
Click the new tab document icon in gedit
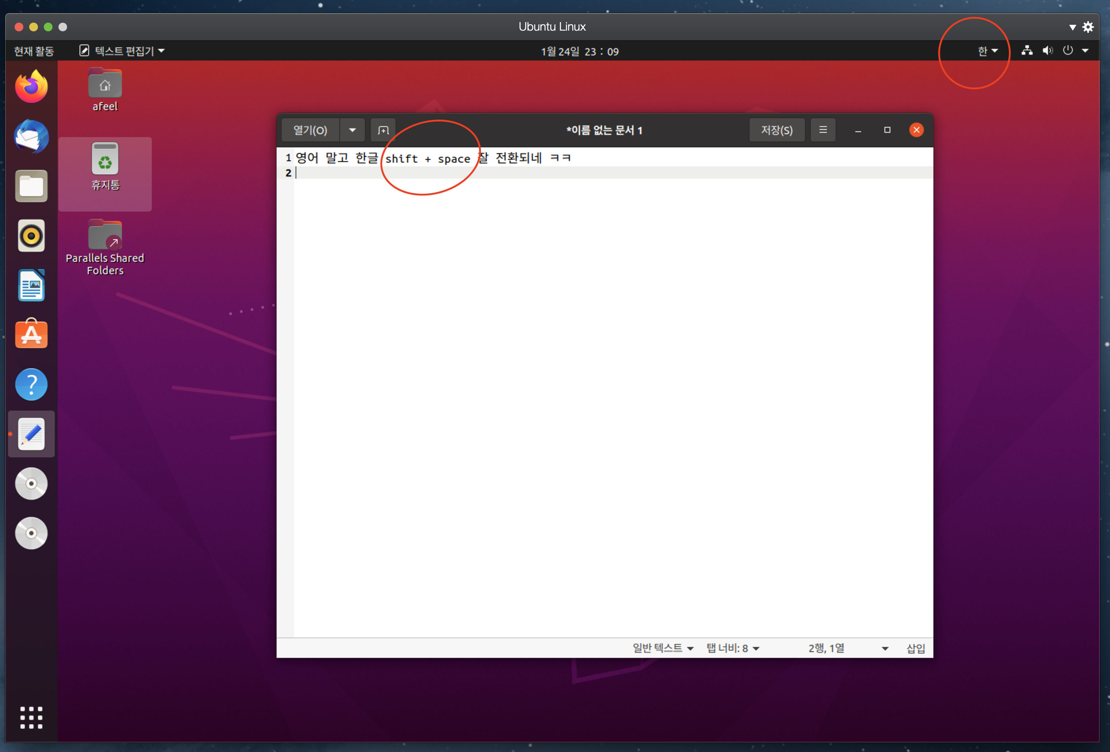pos(383,130)
